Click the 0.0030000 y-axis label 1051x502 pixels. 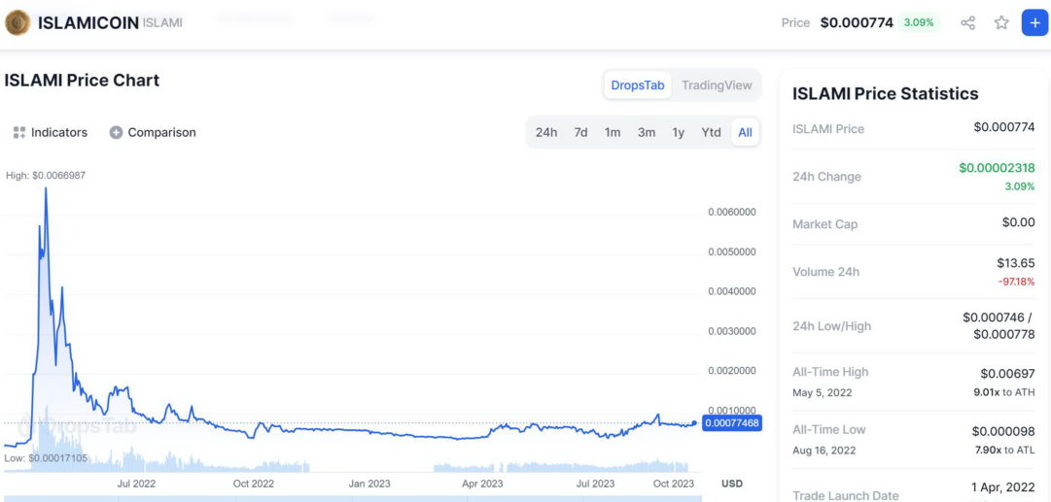click(732, 331)
